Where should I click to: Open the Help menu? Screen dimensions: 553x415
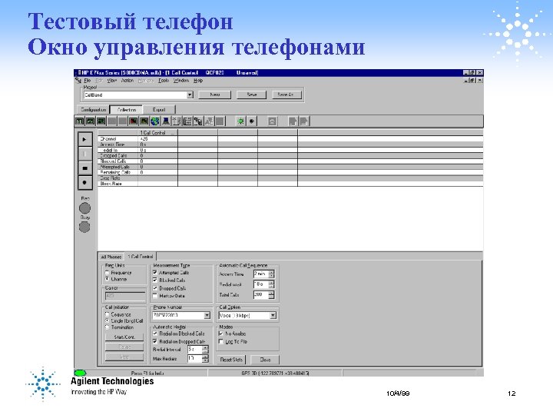click(x=198, y=81)
